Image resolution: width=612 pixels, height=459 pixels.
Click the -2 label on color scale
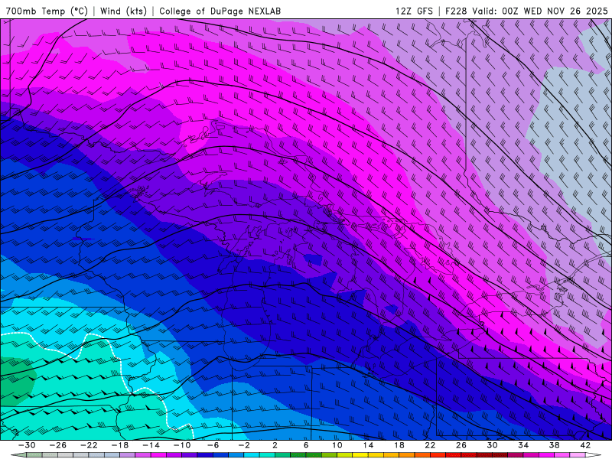click(244, 445)
